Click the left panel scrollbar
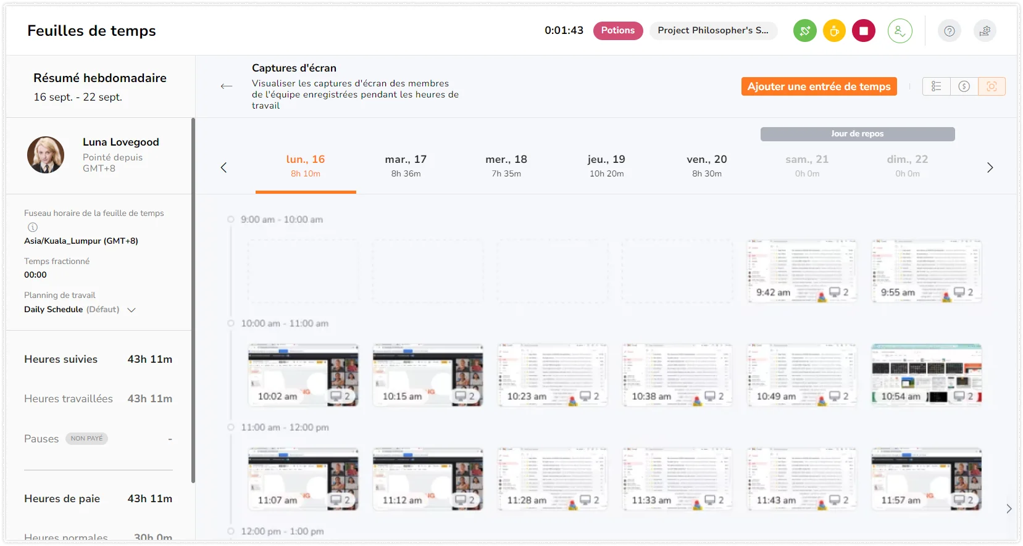Image resolution: width=1023 pixels, height=546 pixels. click(193, 300)
